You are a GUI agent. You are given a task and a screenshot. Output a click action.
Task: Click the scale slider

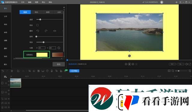(x=49, y=42)
